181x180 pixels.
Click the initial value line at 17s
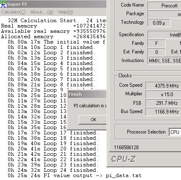pos(57,42)
